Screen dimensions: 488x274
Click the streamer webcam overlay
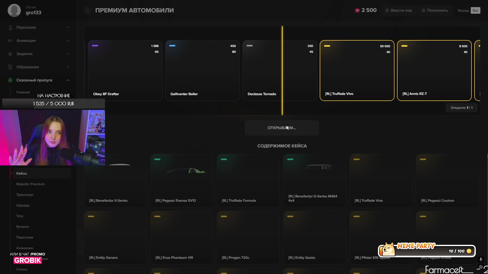52,138
